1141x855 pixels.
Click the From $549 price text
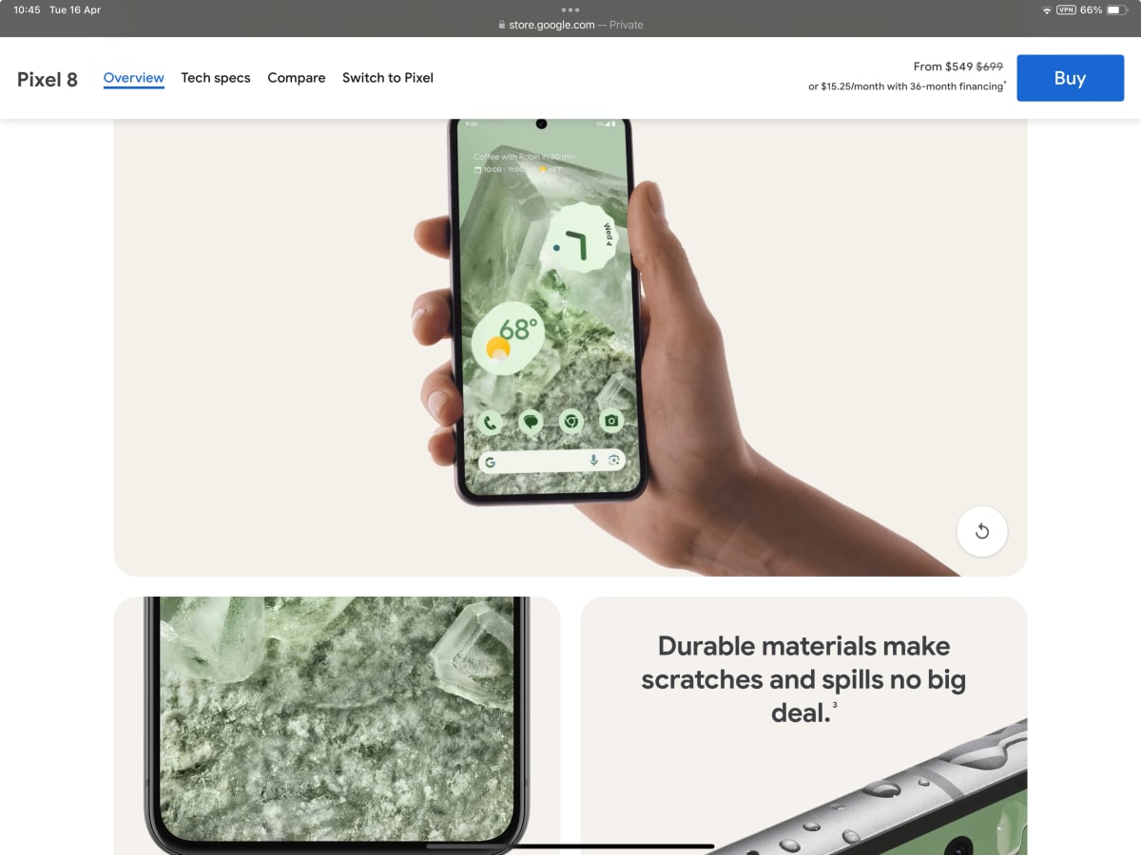click(942, 66)
